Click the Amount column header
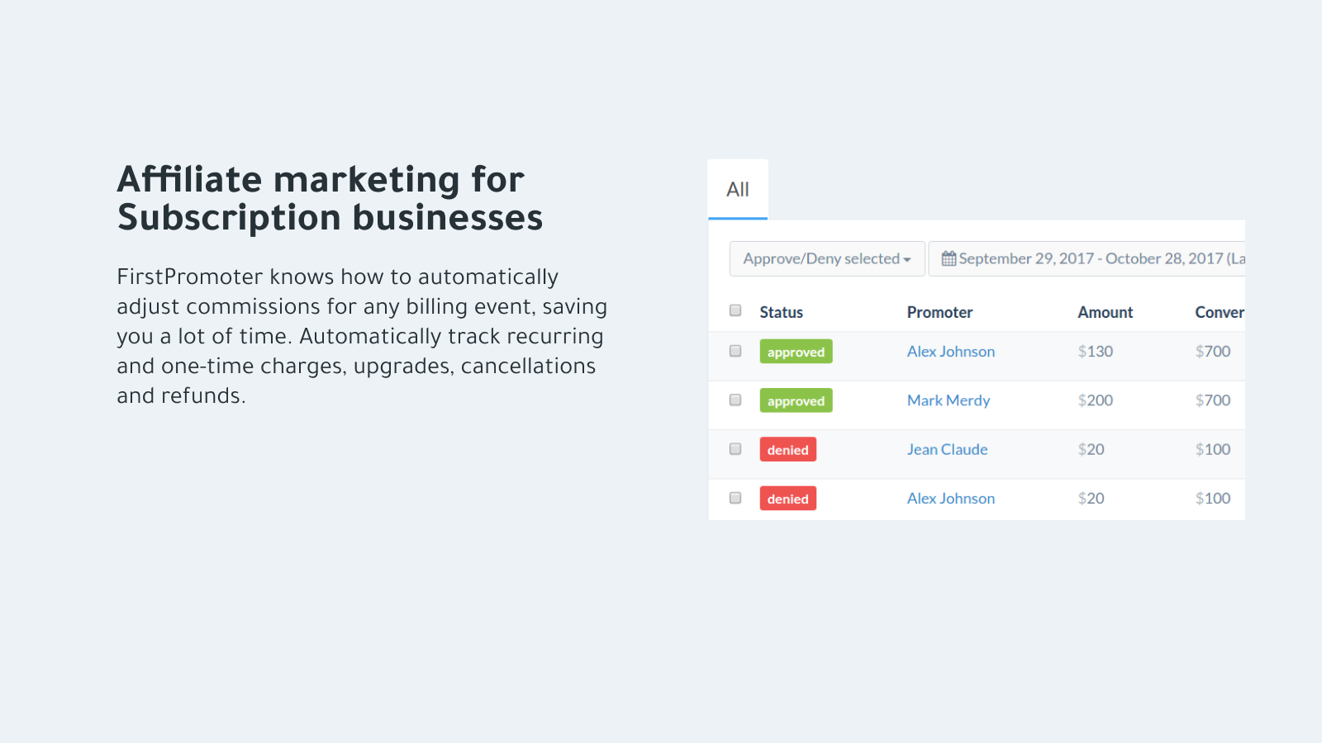Image resolution: width=1322 pixels, height=743 pixels. [x=1105, y=312]
